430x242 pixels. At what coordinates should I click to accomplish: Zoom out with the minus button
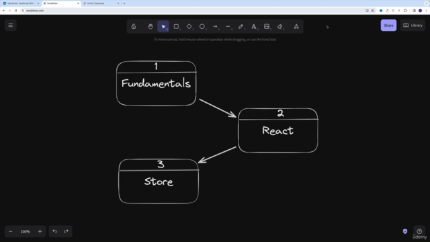click(x=11, y=231)
